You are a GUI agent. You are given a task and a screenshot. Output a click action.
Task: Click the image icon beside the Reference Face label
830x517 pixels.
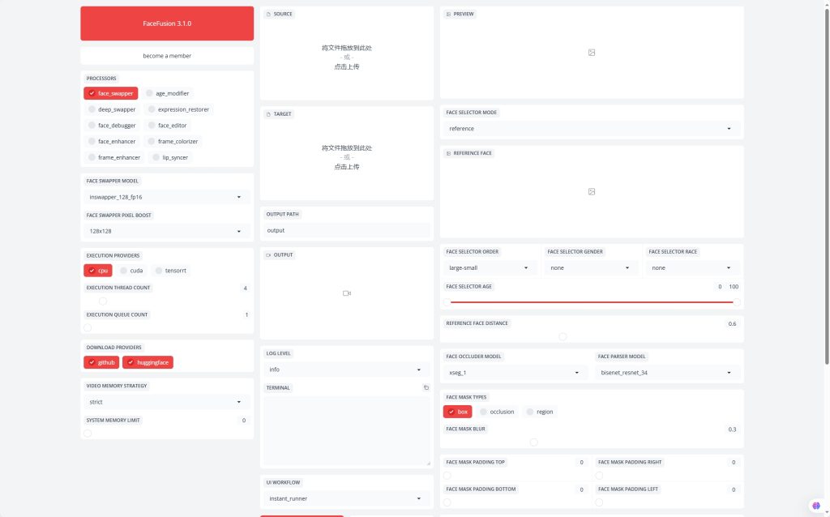448,153
